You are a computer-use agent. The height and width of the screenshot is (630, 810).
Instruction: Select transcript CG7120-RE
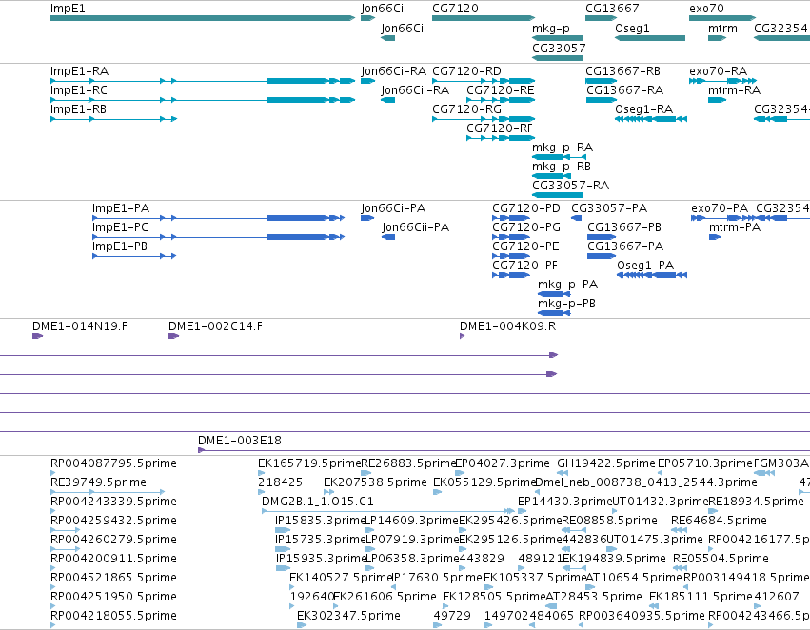tap(501, 100)
